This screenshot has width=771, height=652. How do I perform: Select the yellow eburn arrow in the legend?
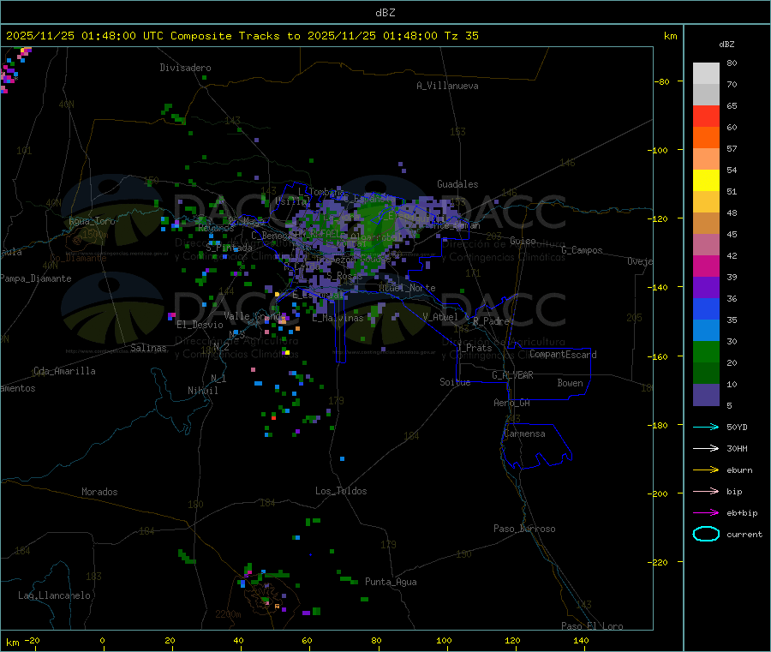tap(706, 470)
